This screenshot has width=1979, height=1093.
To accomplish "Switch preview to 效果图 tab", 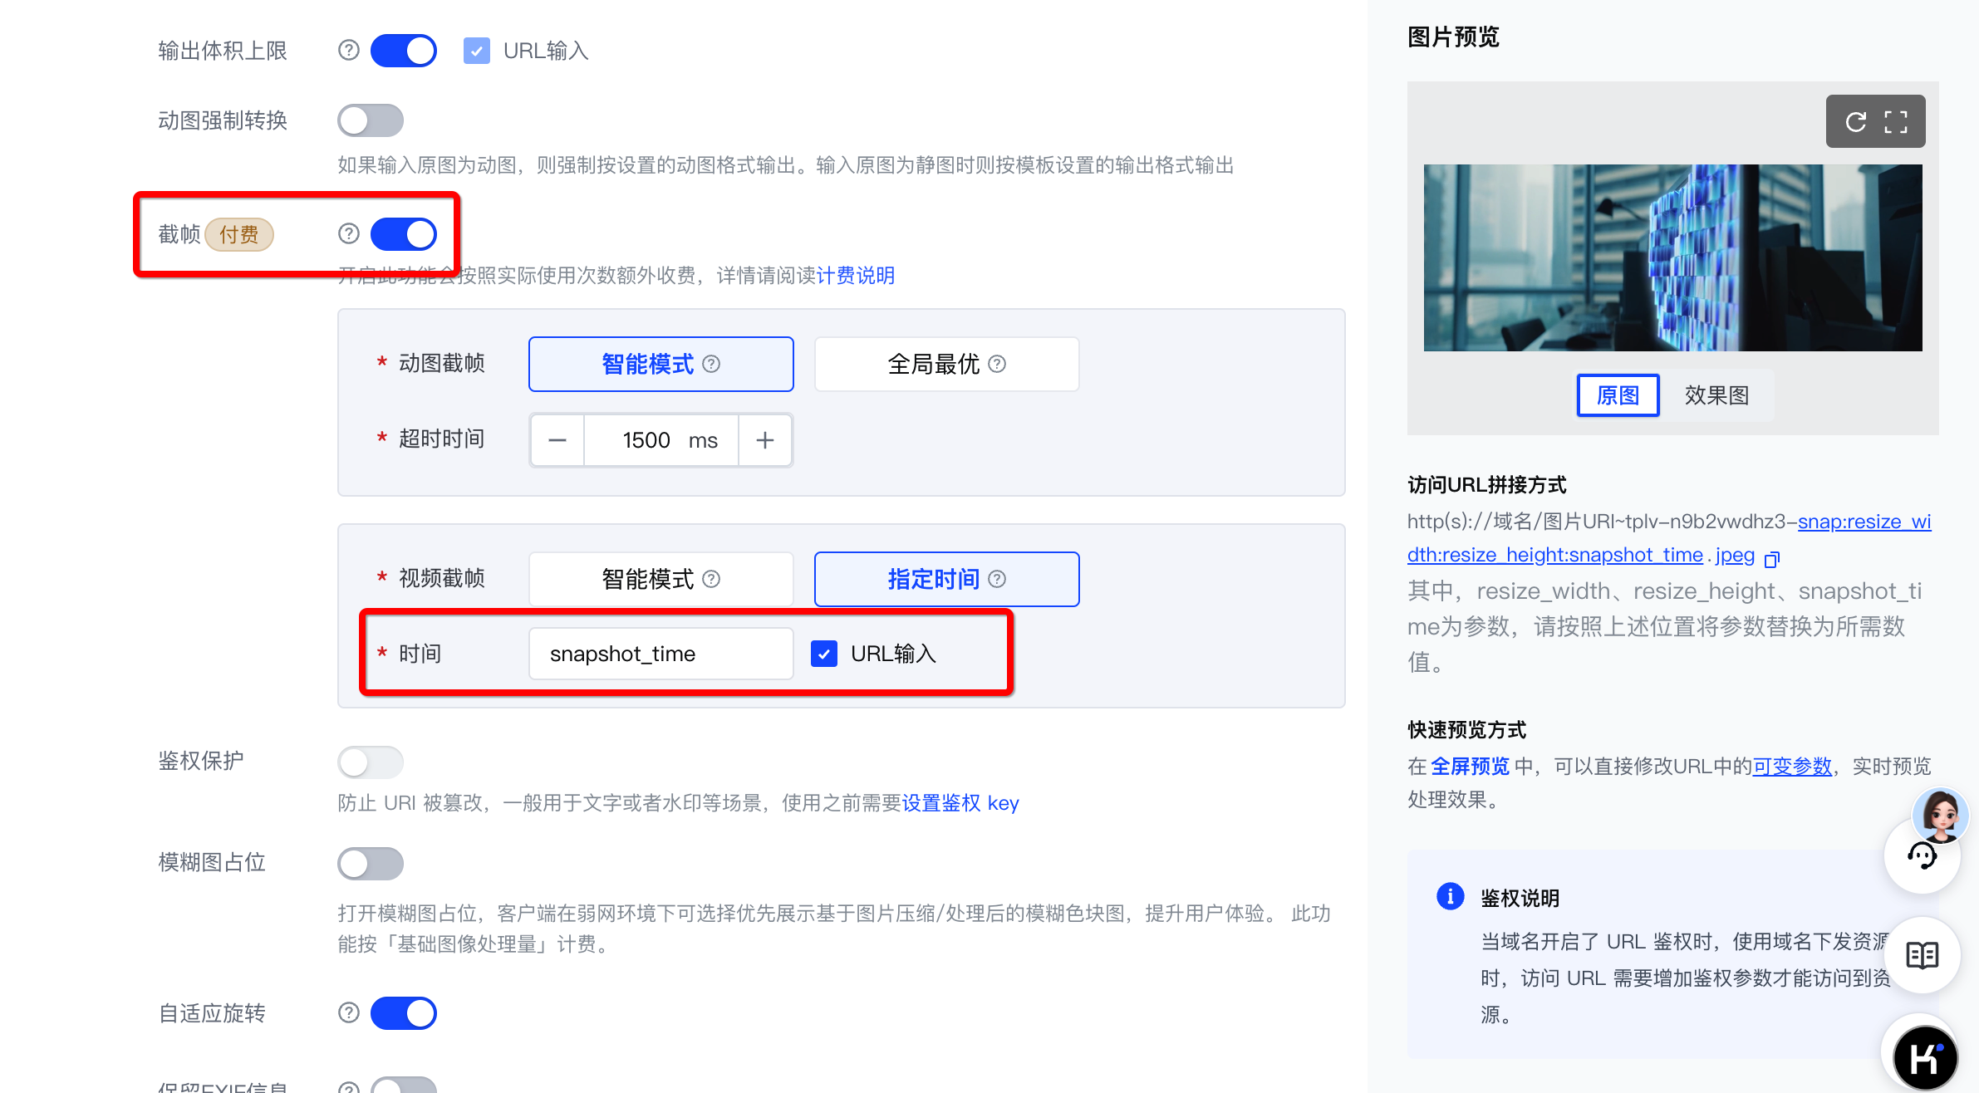I will tap(1716, 395).
